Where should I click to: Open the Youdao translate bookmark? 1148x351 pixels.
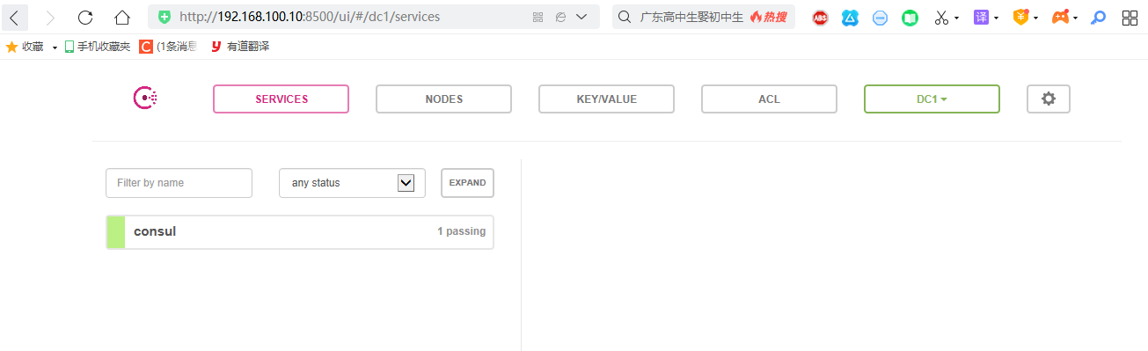pos(240,47)
